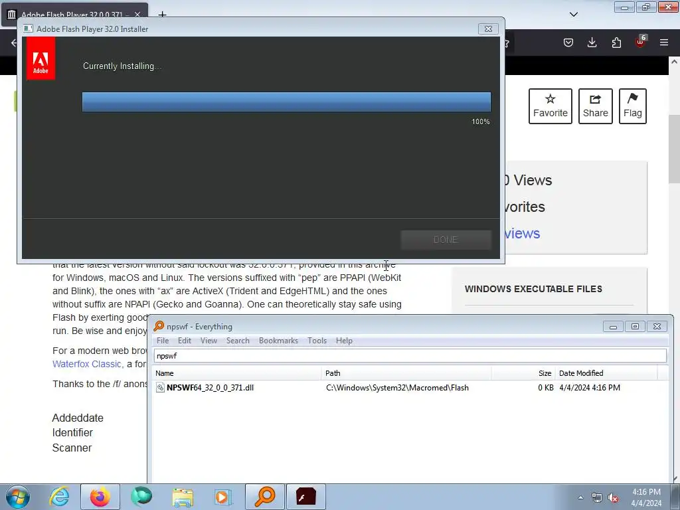Screen dimensions: 680x510
Task: Click the 0 KB size cell
Action: [x=546, y=388]
